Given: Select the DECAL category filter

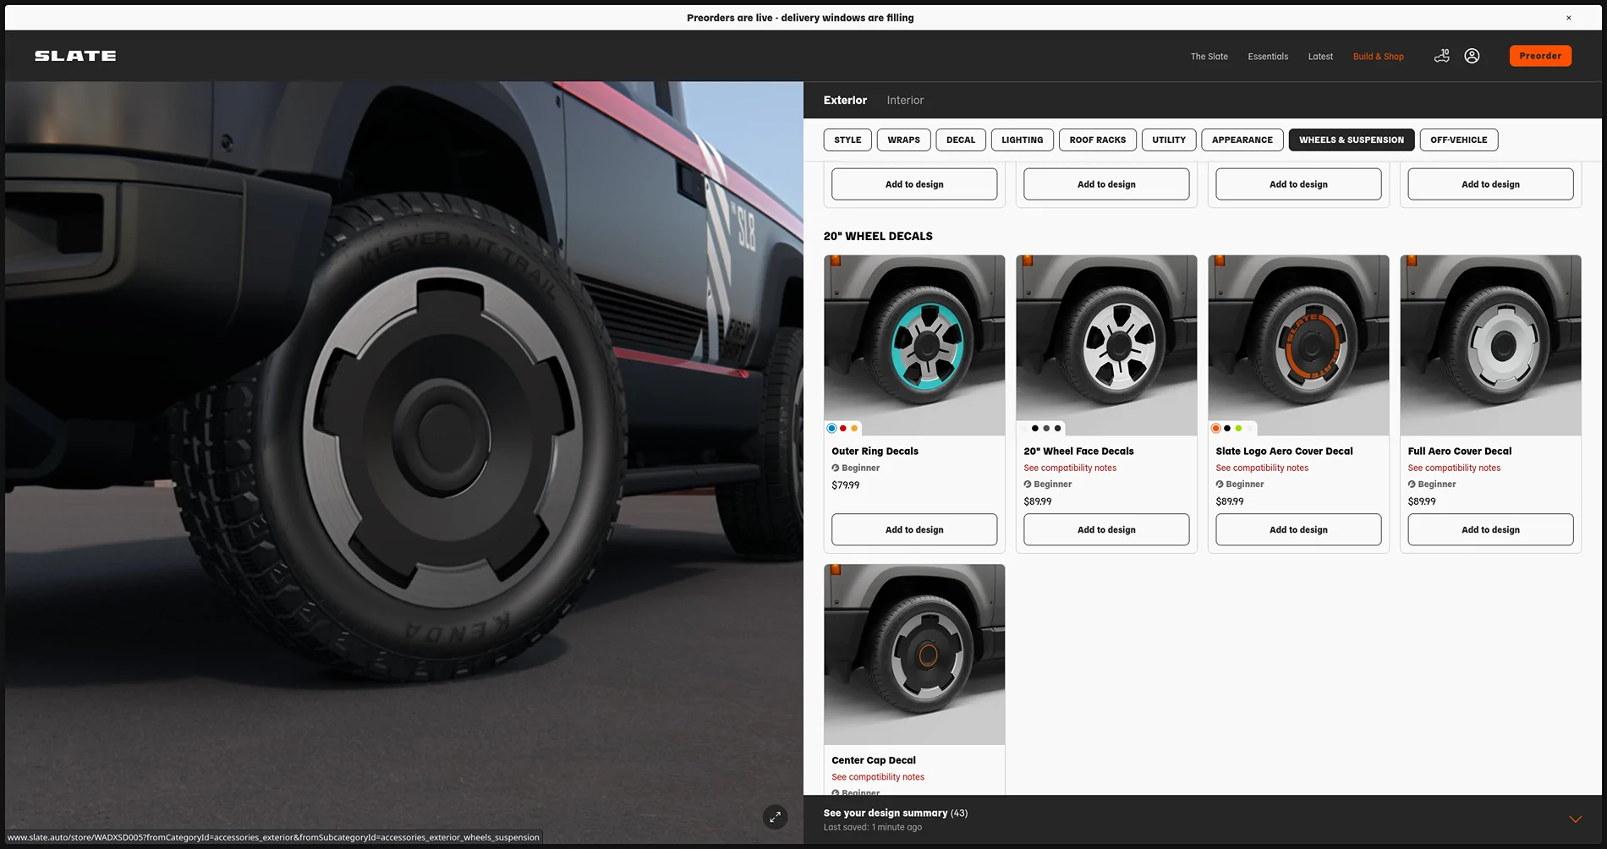Looking at the screenshot, I should pos(961,140).
